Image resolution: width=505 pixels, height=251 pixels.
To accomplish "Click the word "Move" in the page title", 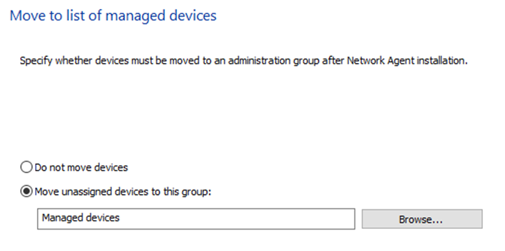I will [x=26, y=15].
